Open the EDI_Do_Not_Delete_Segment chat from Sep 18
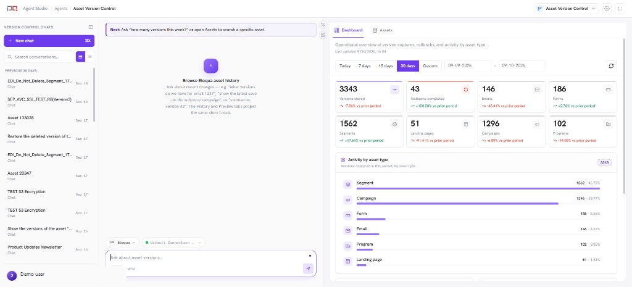This screenshot has height=287, width=632. pyautogui.click(x=48, y=83)
